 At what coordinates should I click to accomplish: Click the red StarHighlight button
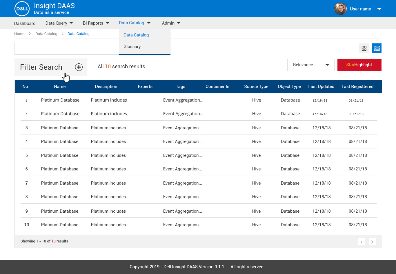coord(359,65)
